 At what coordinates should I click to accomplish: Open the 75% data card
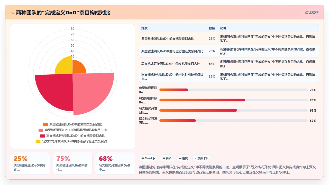point(72,163)
